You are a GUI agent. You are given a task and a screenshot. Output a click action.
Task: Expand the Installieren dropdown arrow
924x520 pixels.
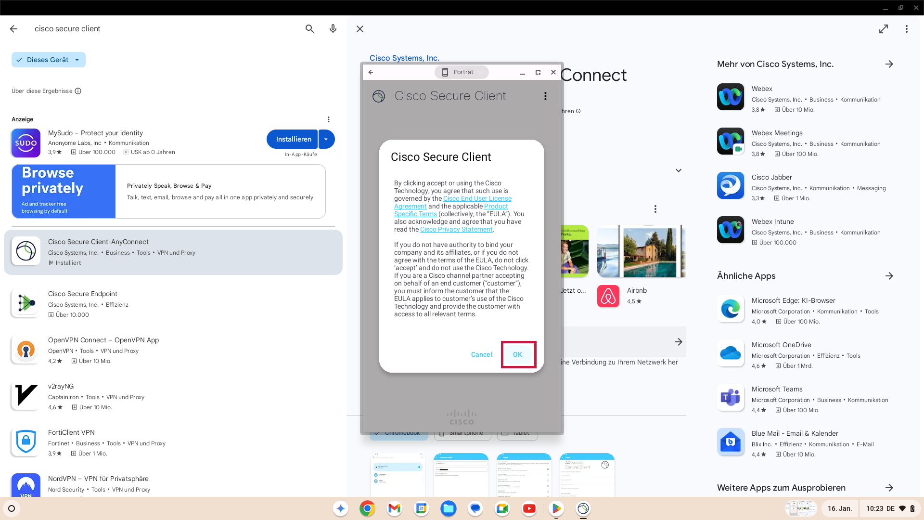[x=326, y=139]
